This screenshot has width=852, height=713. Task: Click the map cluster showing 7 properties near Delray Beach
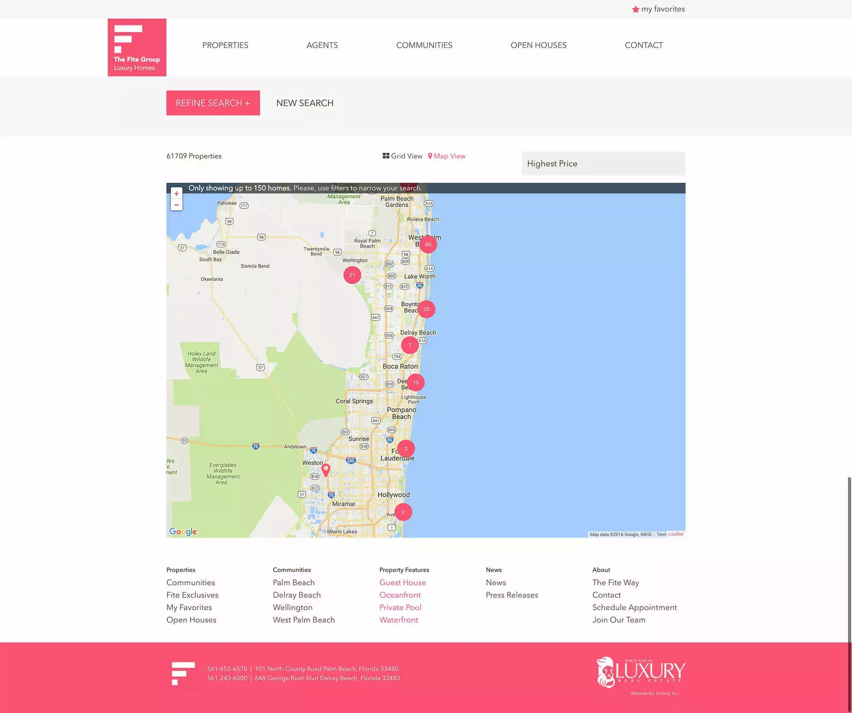click(x=410, y=344)
